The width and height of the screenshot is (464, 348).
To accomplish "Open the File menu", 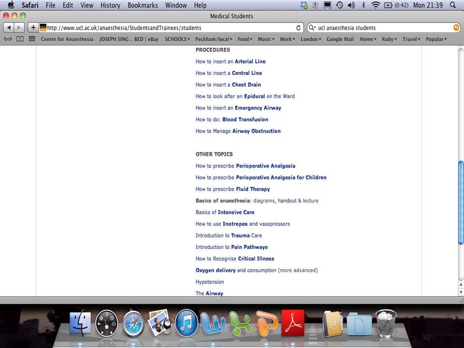I will [50, 5].
